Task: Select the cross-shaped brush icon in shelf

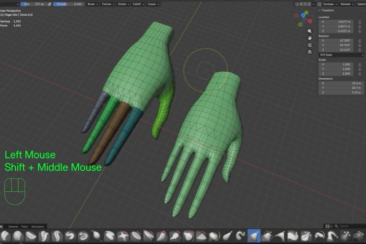Action: coord(123,236)
